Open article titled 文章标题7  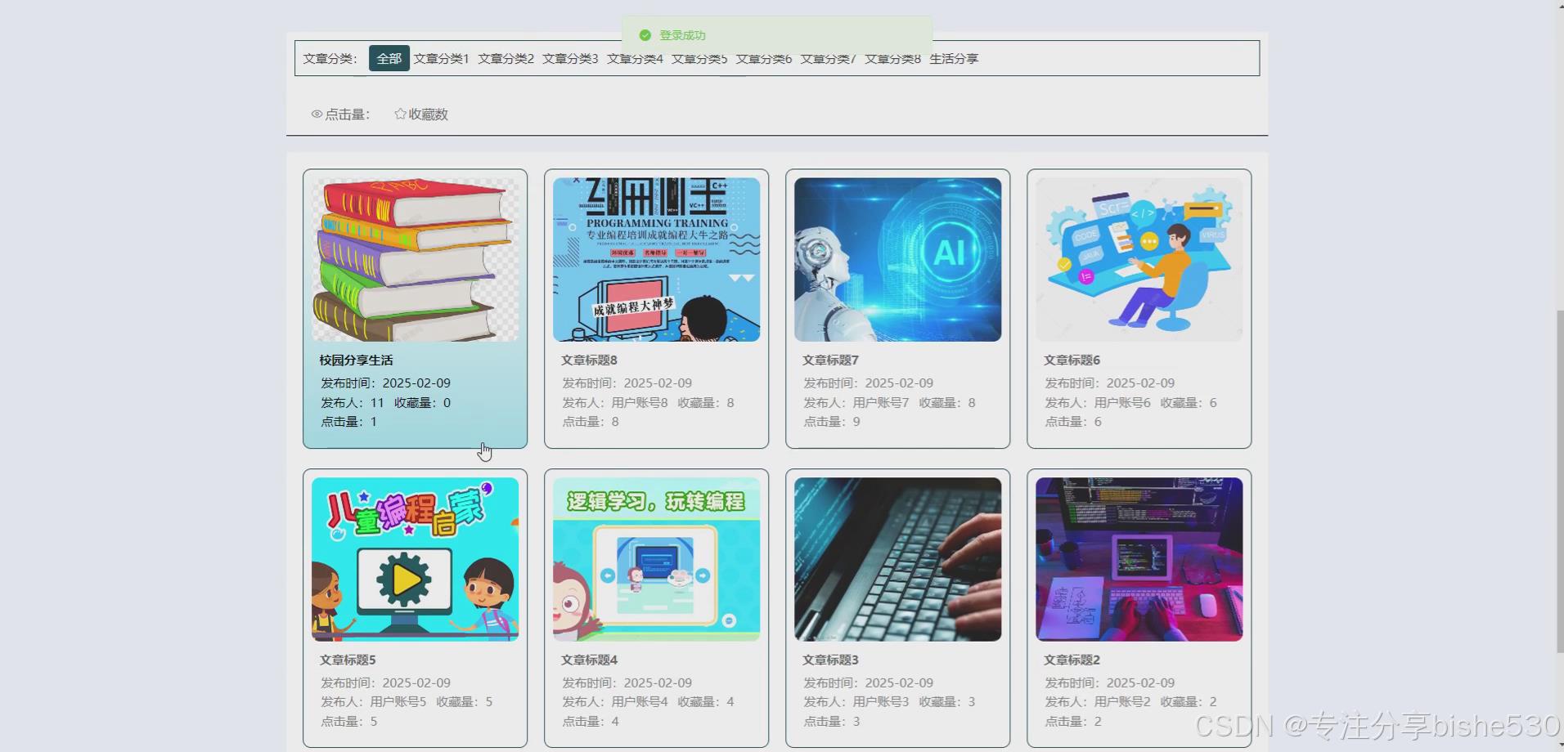tap(830, 360)
